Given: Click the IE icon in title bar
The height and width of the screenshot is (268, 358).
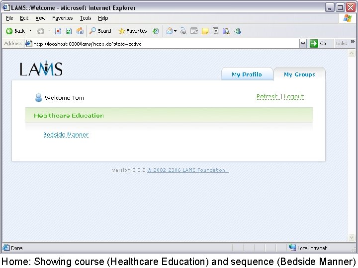Looking at the screenshot, I should point(6,7).
